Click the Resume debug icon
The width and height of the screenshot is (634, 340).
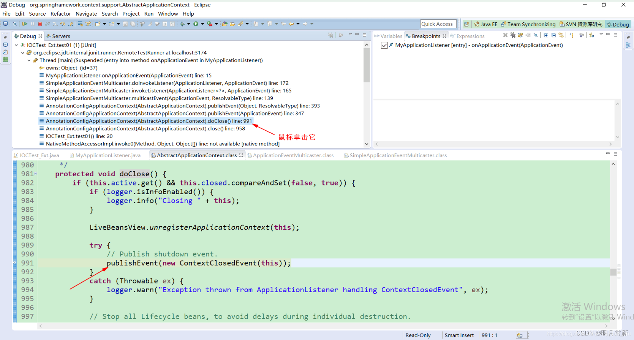point(25,24)
